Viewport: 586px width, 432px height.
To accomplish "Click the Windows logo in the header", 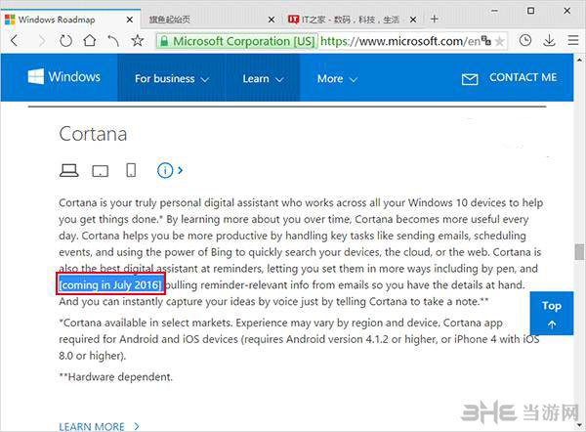I will pos(36,76).
